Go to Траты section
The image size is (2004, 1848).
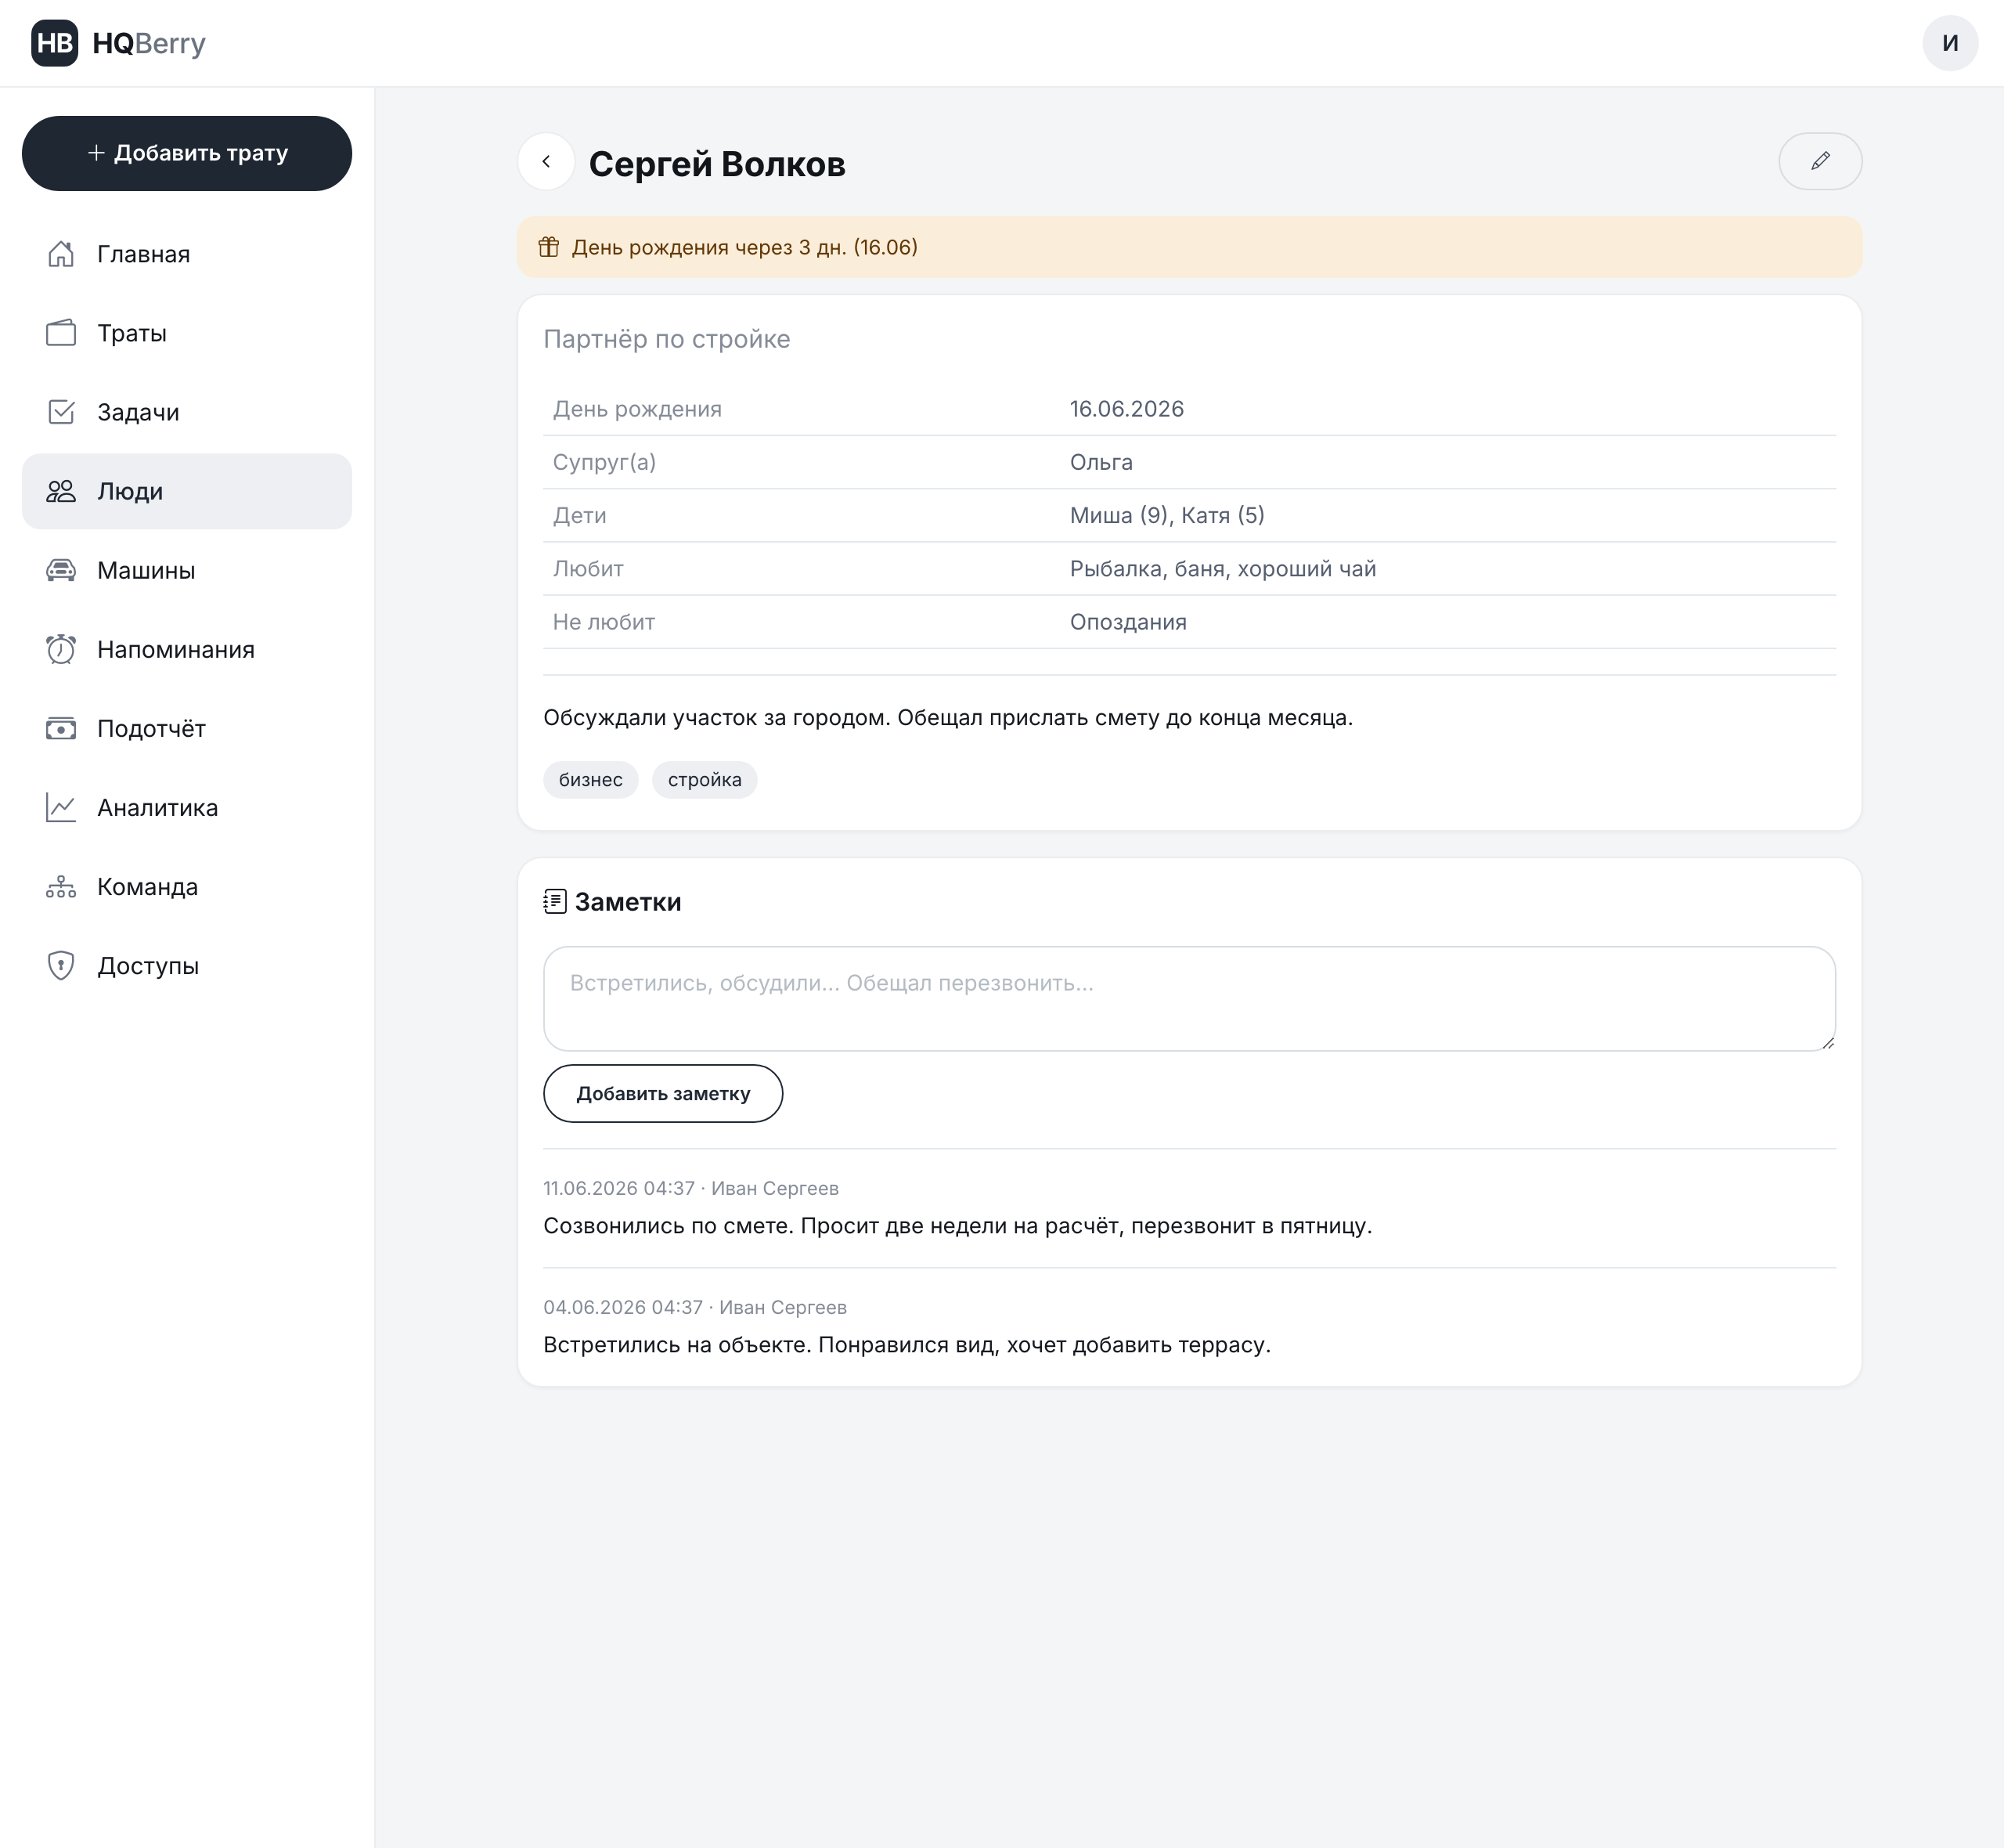pyautogui.click(x=187, y=333)
